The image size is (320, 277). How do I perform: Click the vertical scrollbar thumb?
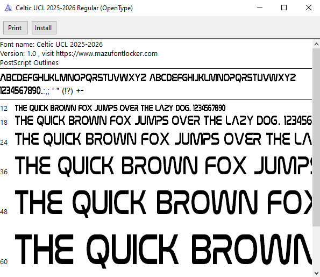click(x=316, y=137)
